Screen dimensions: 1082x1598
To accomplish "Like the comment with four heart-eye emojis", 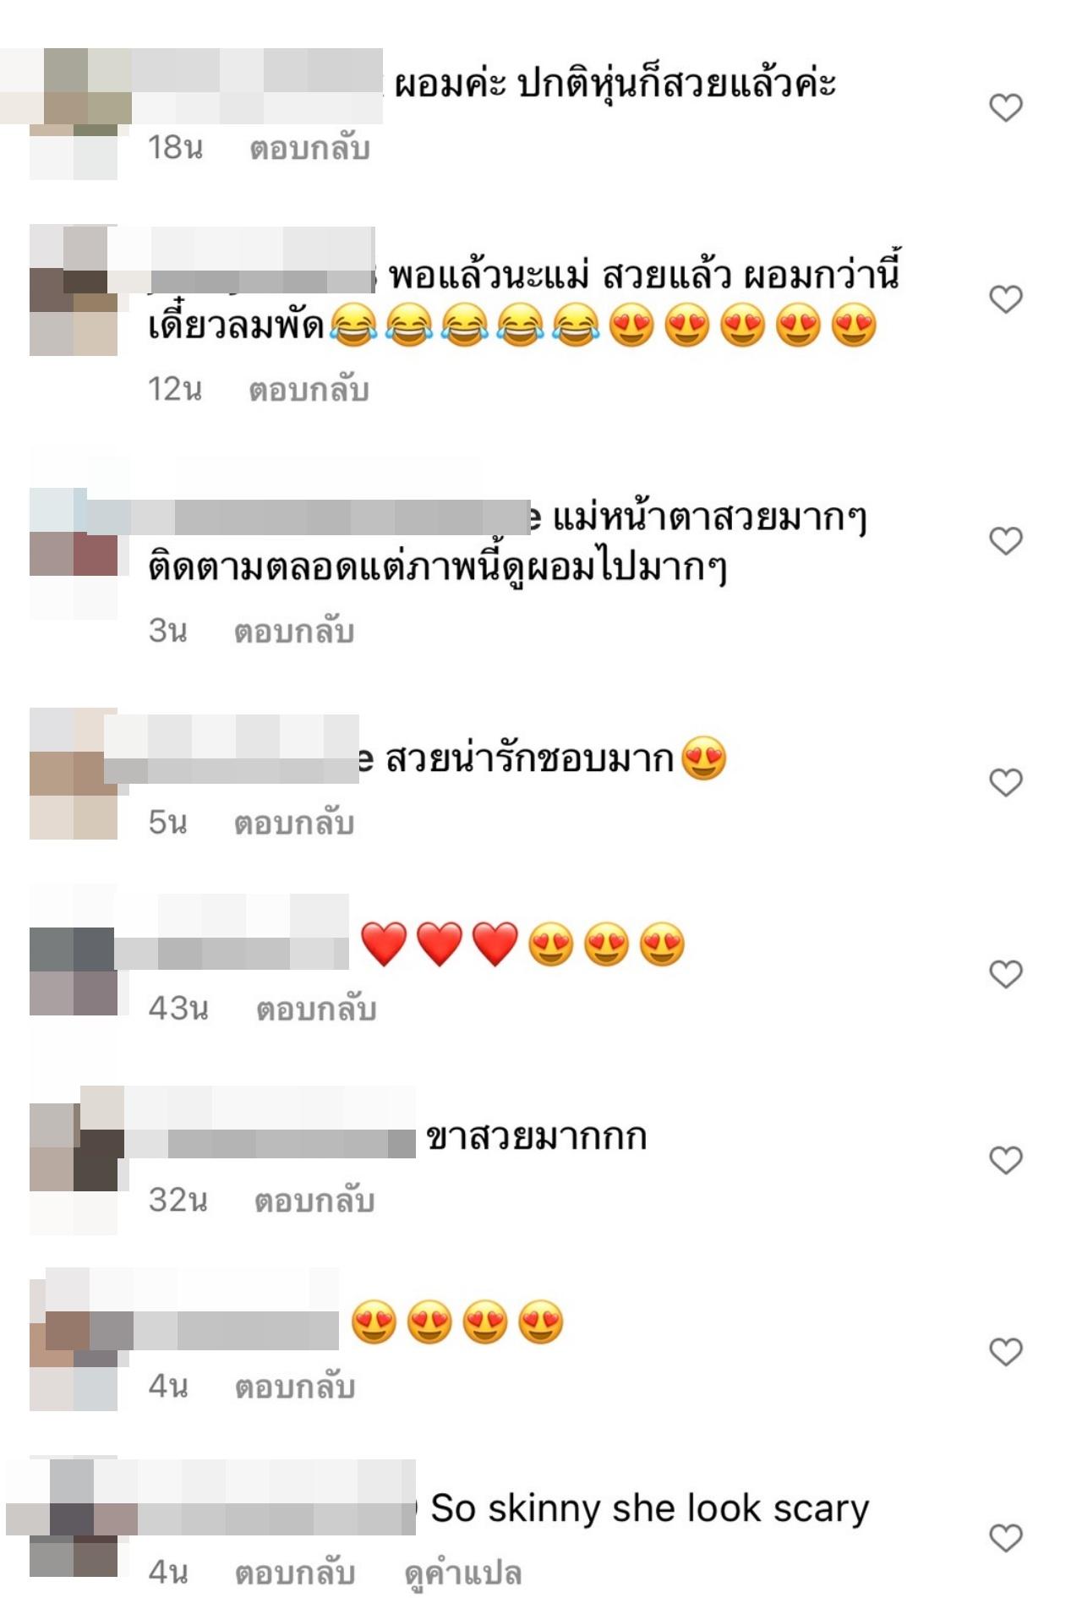I will pos(1006,1351).
